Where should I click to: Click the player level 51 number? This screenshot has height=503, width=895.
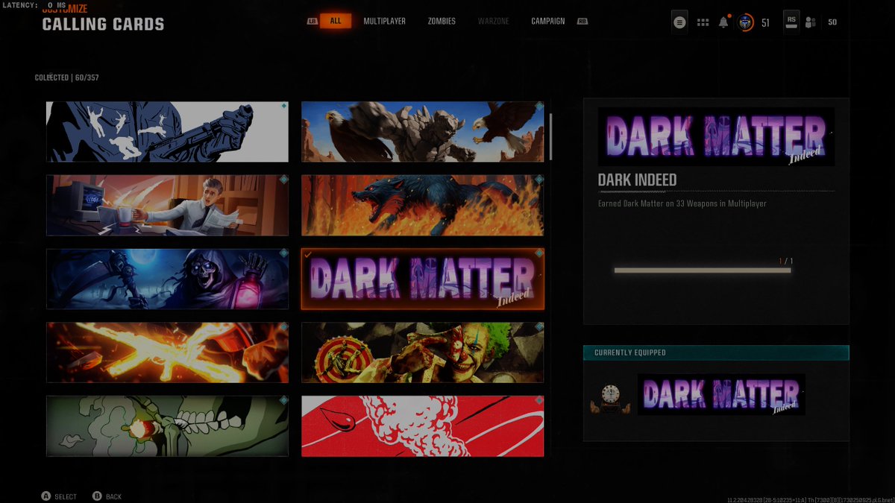pos(765,22)
